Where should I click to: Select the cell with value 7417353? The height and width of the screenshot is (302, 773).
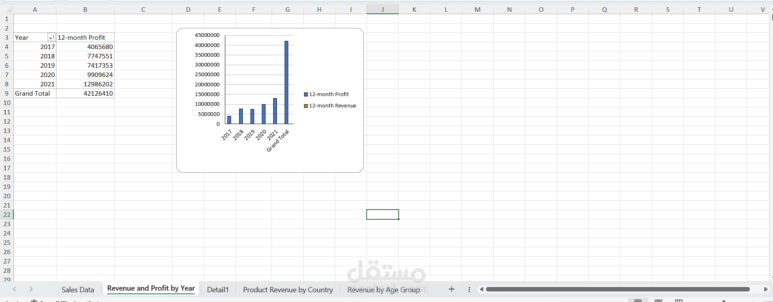(85, 65)
